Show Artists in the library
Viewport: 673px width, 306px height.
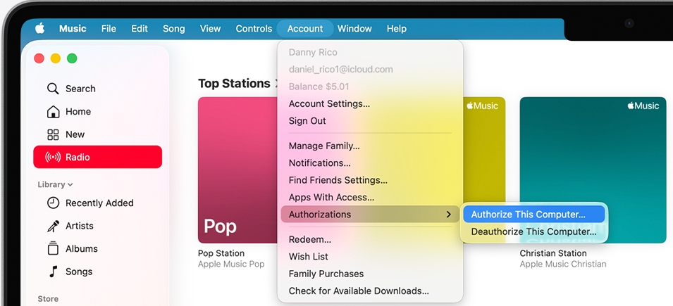(97, 226)
